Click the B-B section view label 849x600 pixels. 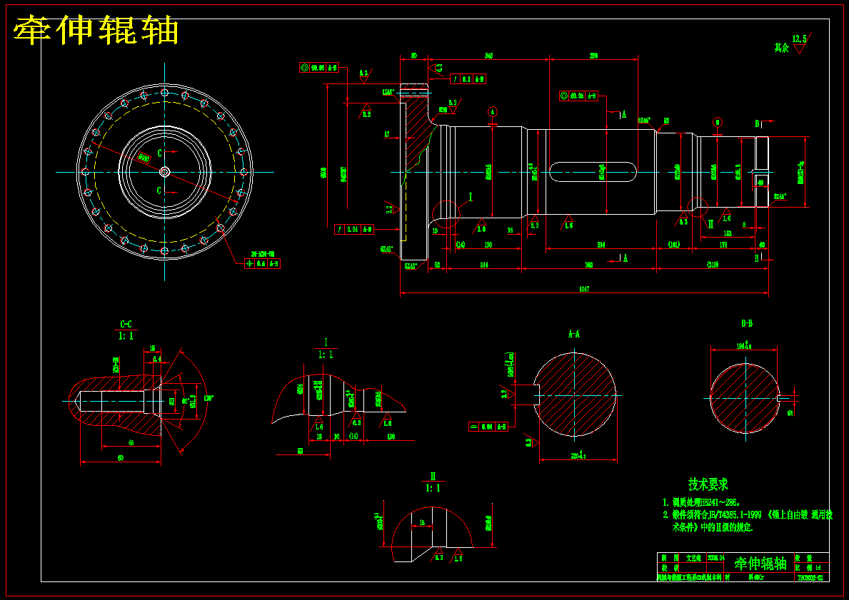[747, 323]
